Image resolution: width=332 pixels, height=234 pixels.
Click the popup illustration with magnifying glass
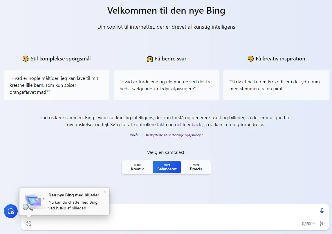(34, 202)
